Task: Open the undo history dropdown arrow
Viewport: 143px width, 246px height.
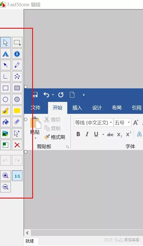Action: [53, 94]
